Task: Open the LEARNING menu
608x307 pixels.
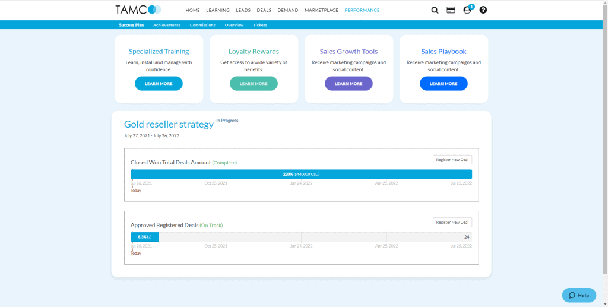Action: click(218, 10)
